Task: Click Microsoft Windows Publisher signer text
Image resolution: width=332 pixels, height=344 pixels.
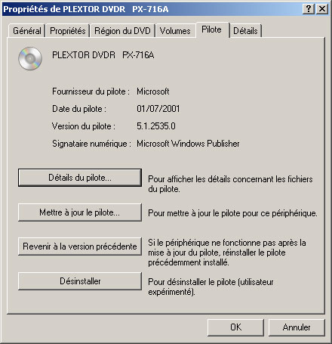Action: point(188,144)
